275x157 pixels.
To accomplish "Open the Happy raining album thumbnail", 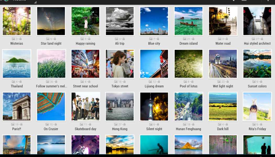I will pyautogui.click(x=85, y=21).
